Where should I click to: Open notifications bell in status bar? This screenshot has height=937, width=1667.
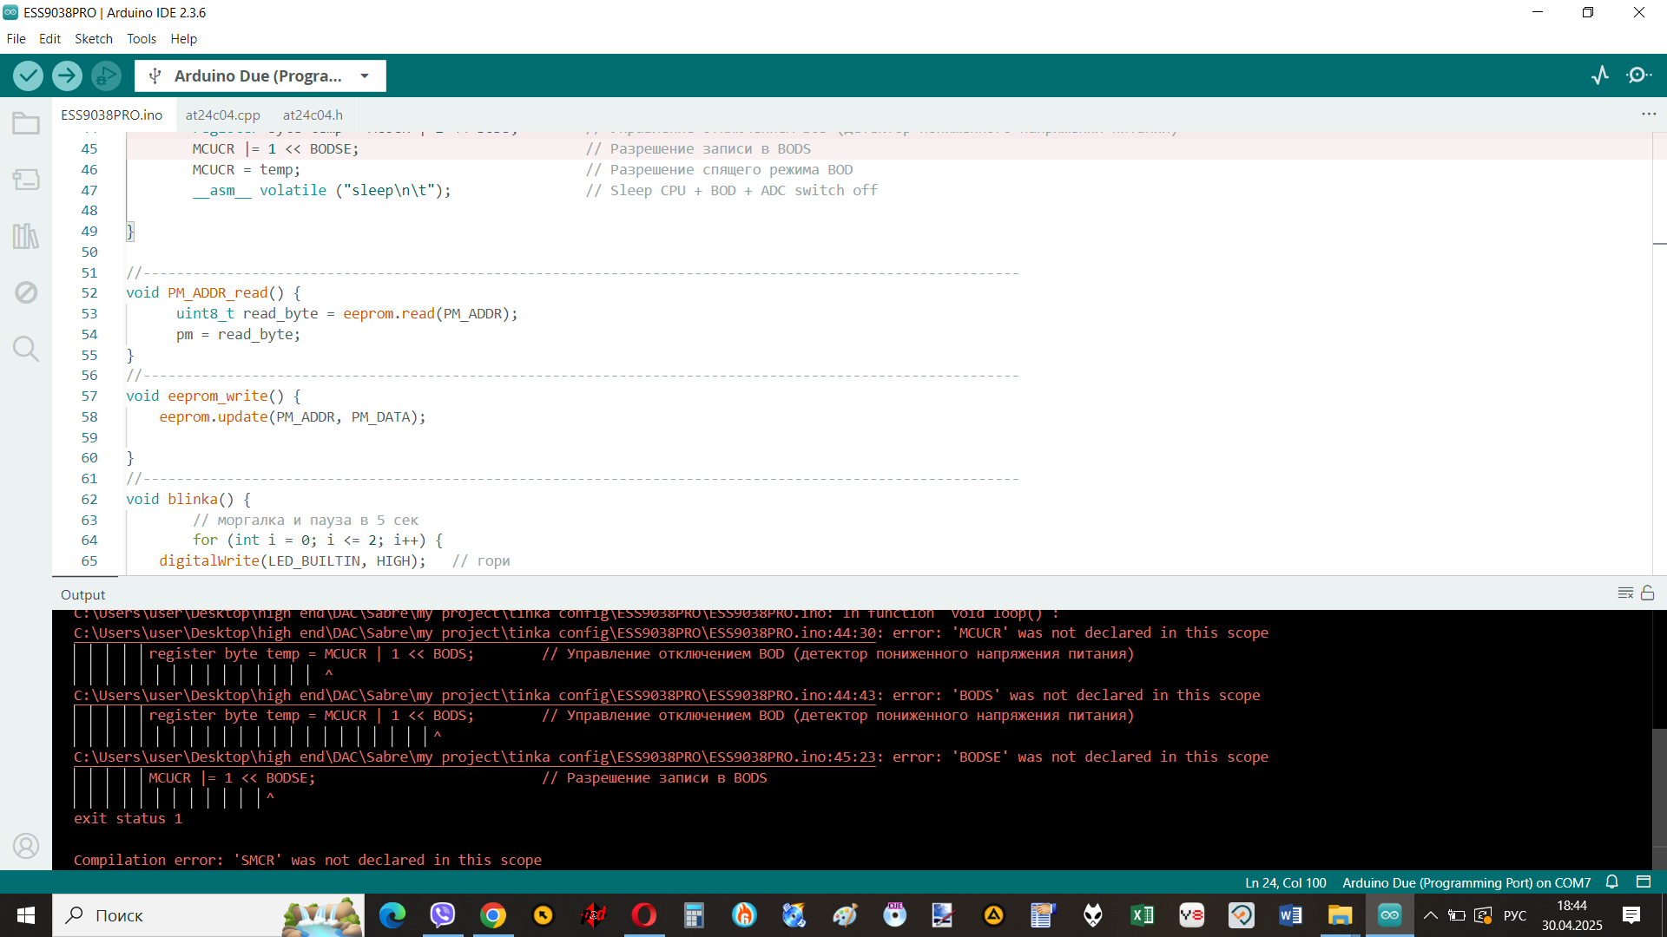pyautogui.click(x=1612, y=882)
